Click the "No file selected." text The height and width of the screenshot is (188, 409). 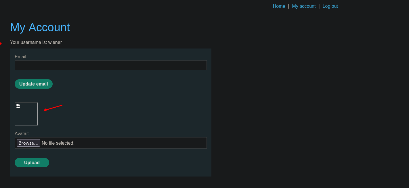point(58,143)
